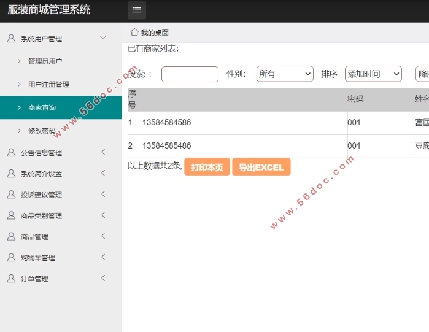Click the user icon next to 系统简介设置
Image resolution: width=429 pixels, height=332 pixels.
[11, 174]
